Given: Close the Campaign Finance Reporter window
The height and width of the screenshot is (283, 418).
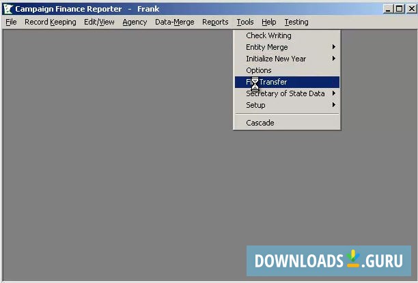Looking at the screenshot, I should pyautogui.click(x=412, y=9).
